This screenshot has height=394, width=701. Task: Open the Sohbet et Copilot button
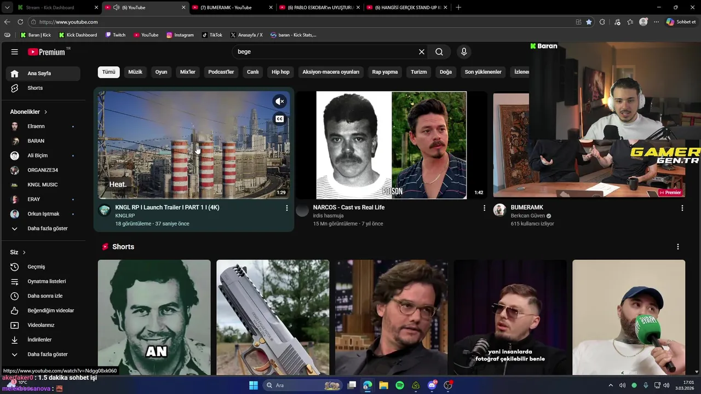coord(681,22)
